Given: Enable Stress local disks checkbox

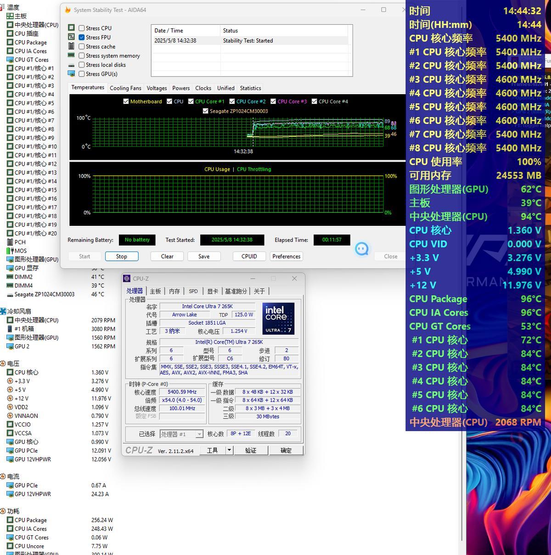Looking at the screenshot, I should [81, 65].
